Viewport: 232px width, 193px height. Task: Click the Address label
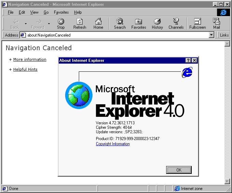pos(12,35)
